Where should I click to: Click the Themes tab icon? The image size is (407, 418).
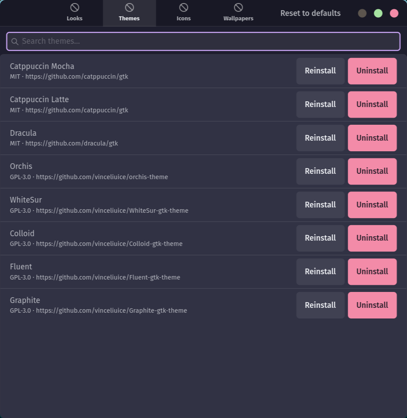[x=129, y=8]
